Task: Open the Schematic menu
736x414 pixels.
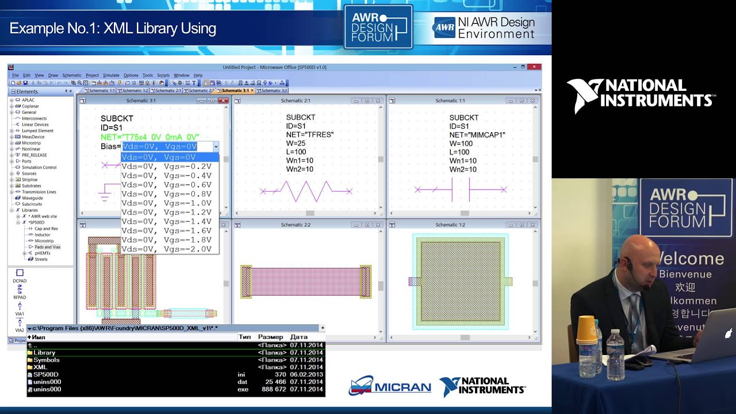Action: click(x=72, y=75)
